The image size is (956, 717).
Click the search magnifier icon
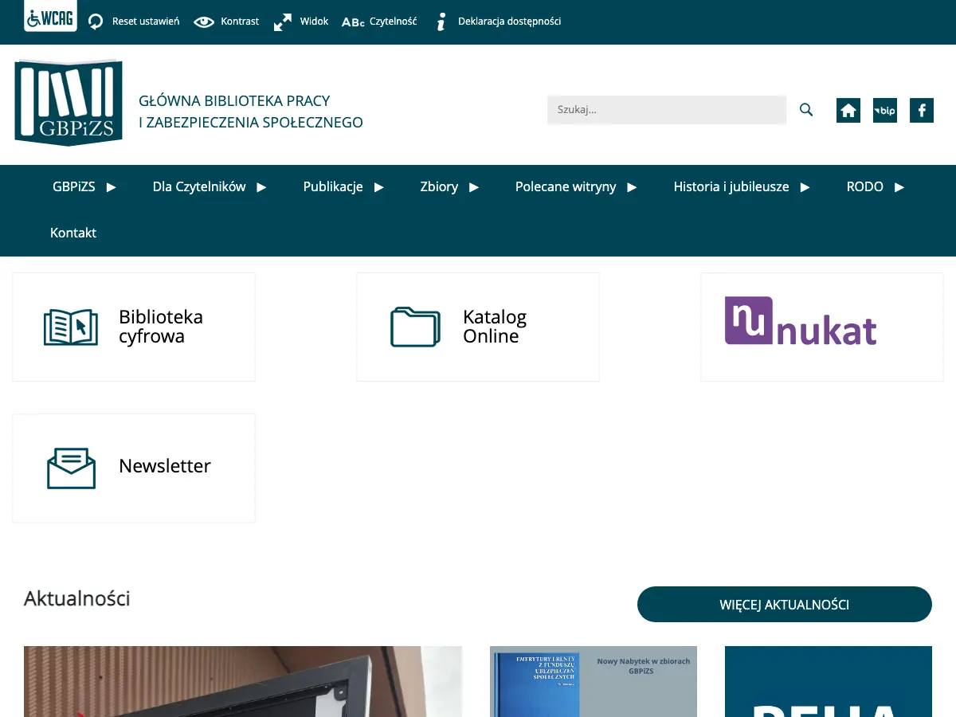point(806,110)
